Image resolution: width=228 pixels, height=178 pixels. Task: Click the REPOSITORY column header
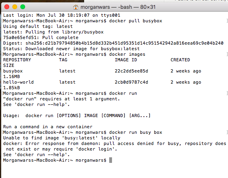click(x=17, y=60)
